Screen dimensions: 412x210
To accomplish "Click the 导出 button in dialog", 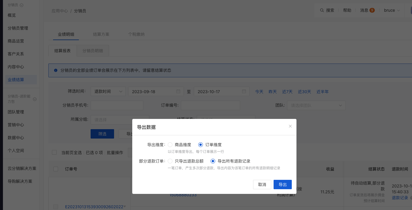I will 283,185.
